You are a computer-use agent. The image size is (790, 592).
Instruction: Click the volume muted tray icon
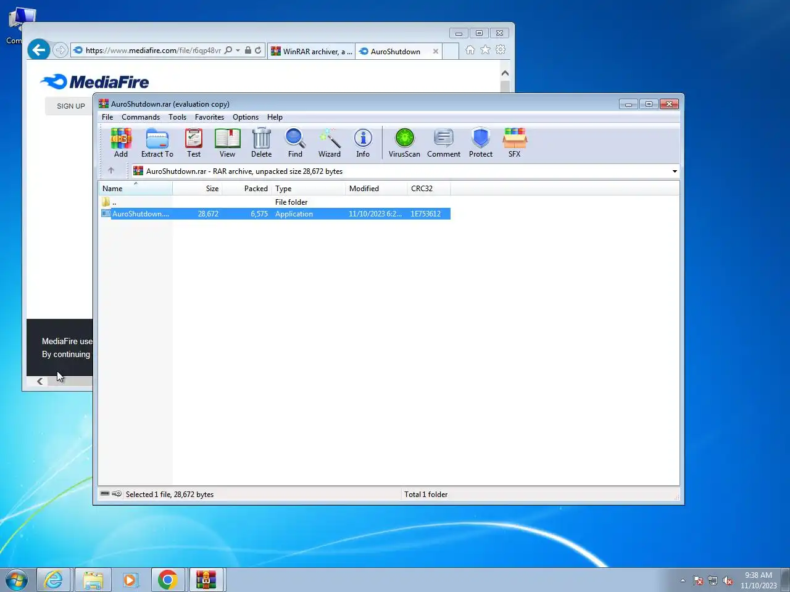tap(728, 580)
